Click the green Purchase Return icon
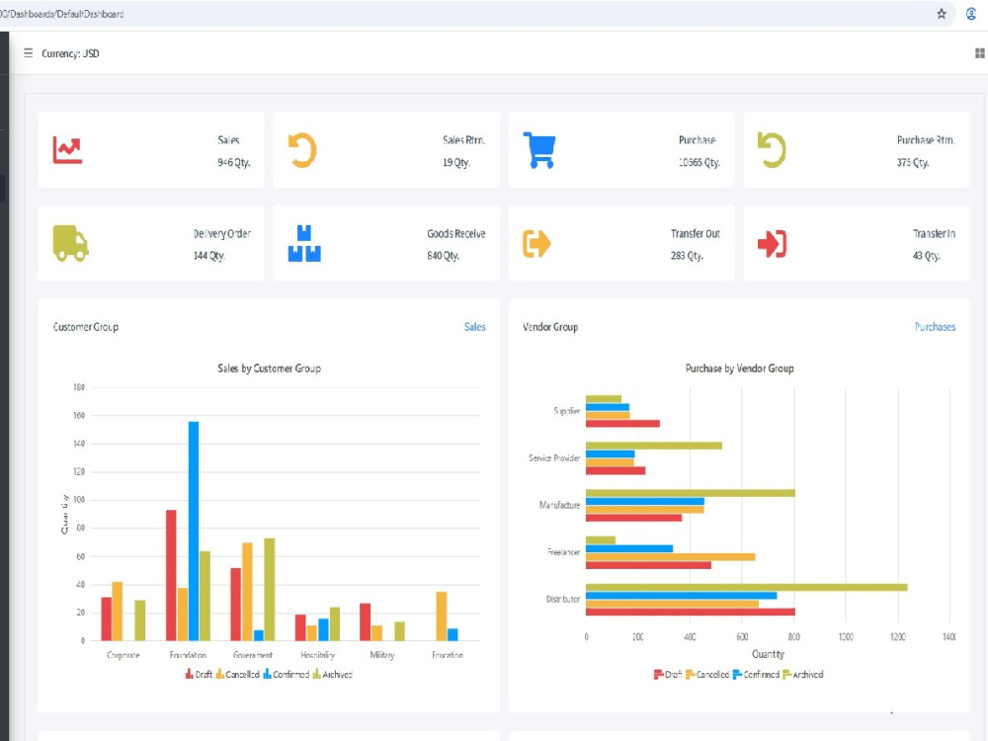Viewport: 988px width, 741px height. click(772, 150)
